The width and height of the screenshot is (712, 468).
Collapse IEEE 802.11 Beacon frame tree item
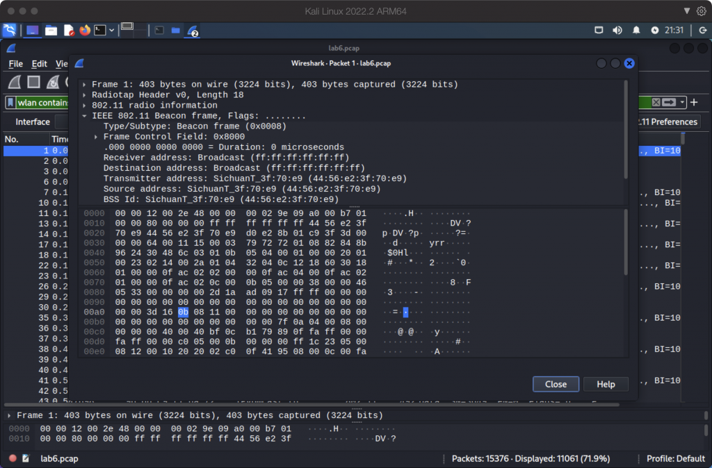click(x=84, y=116)
